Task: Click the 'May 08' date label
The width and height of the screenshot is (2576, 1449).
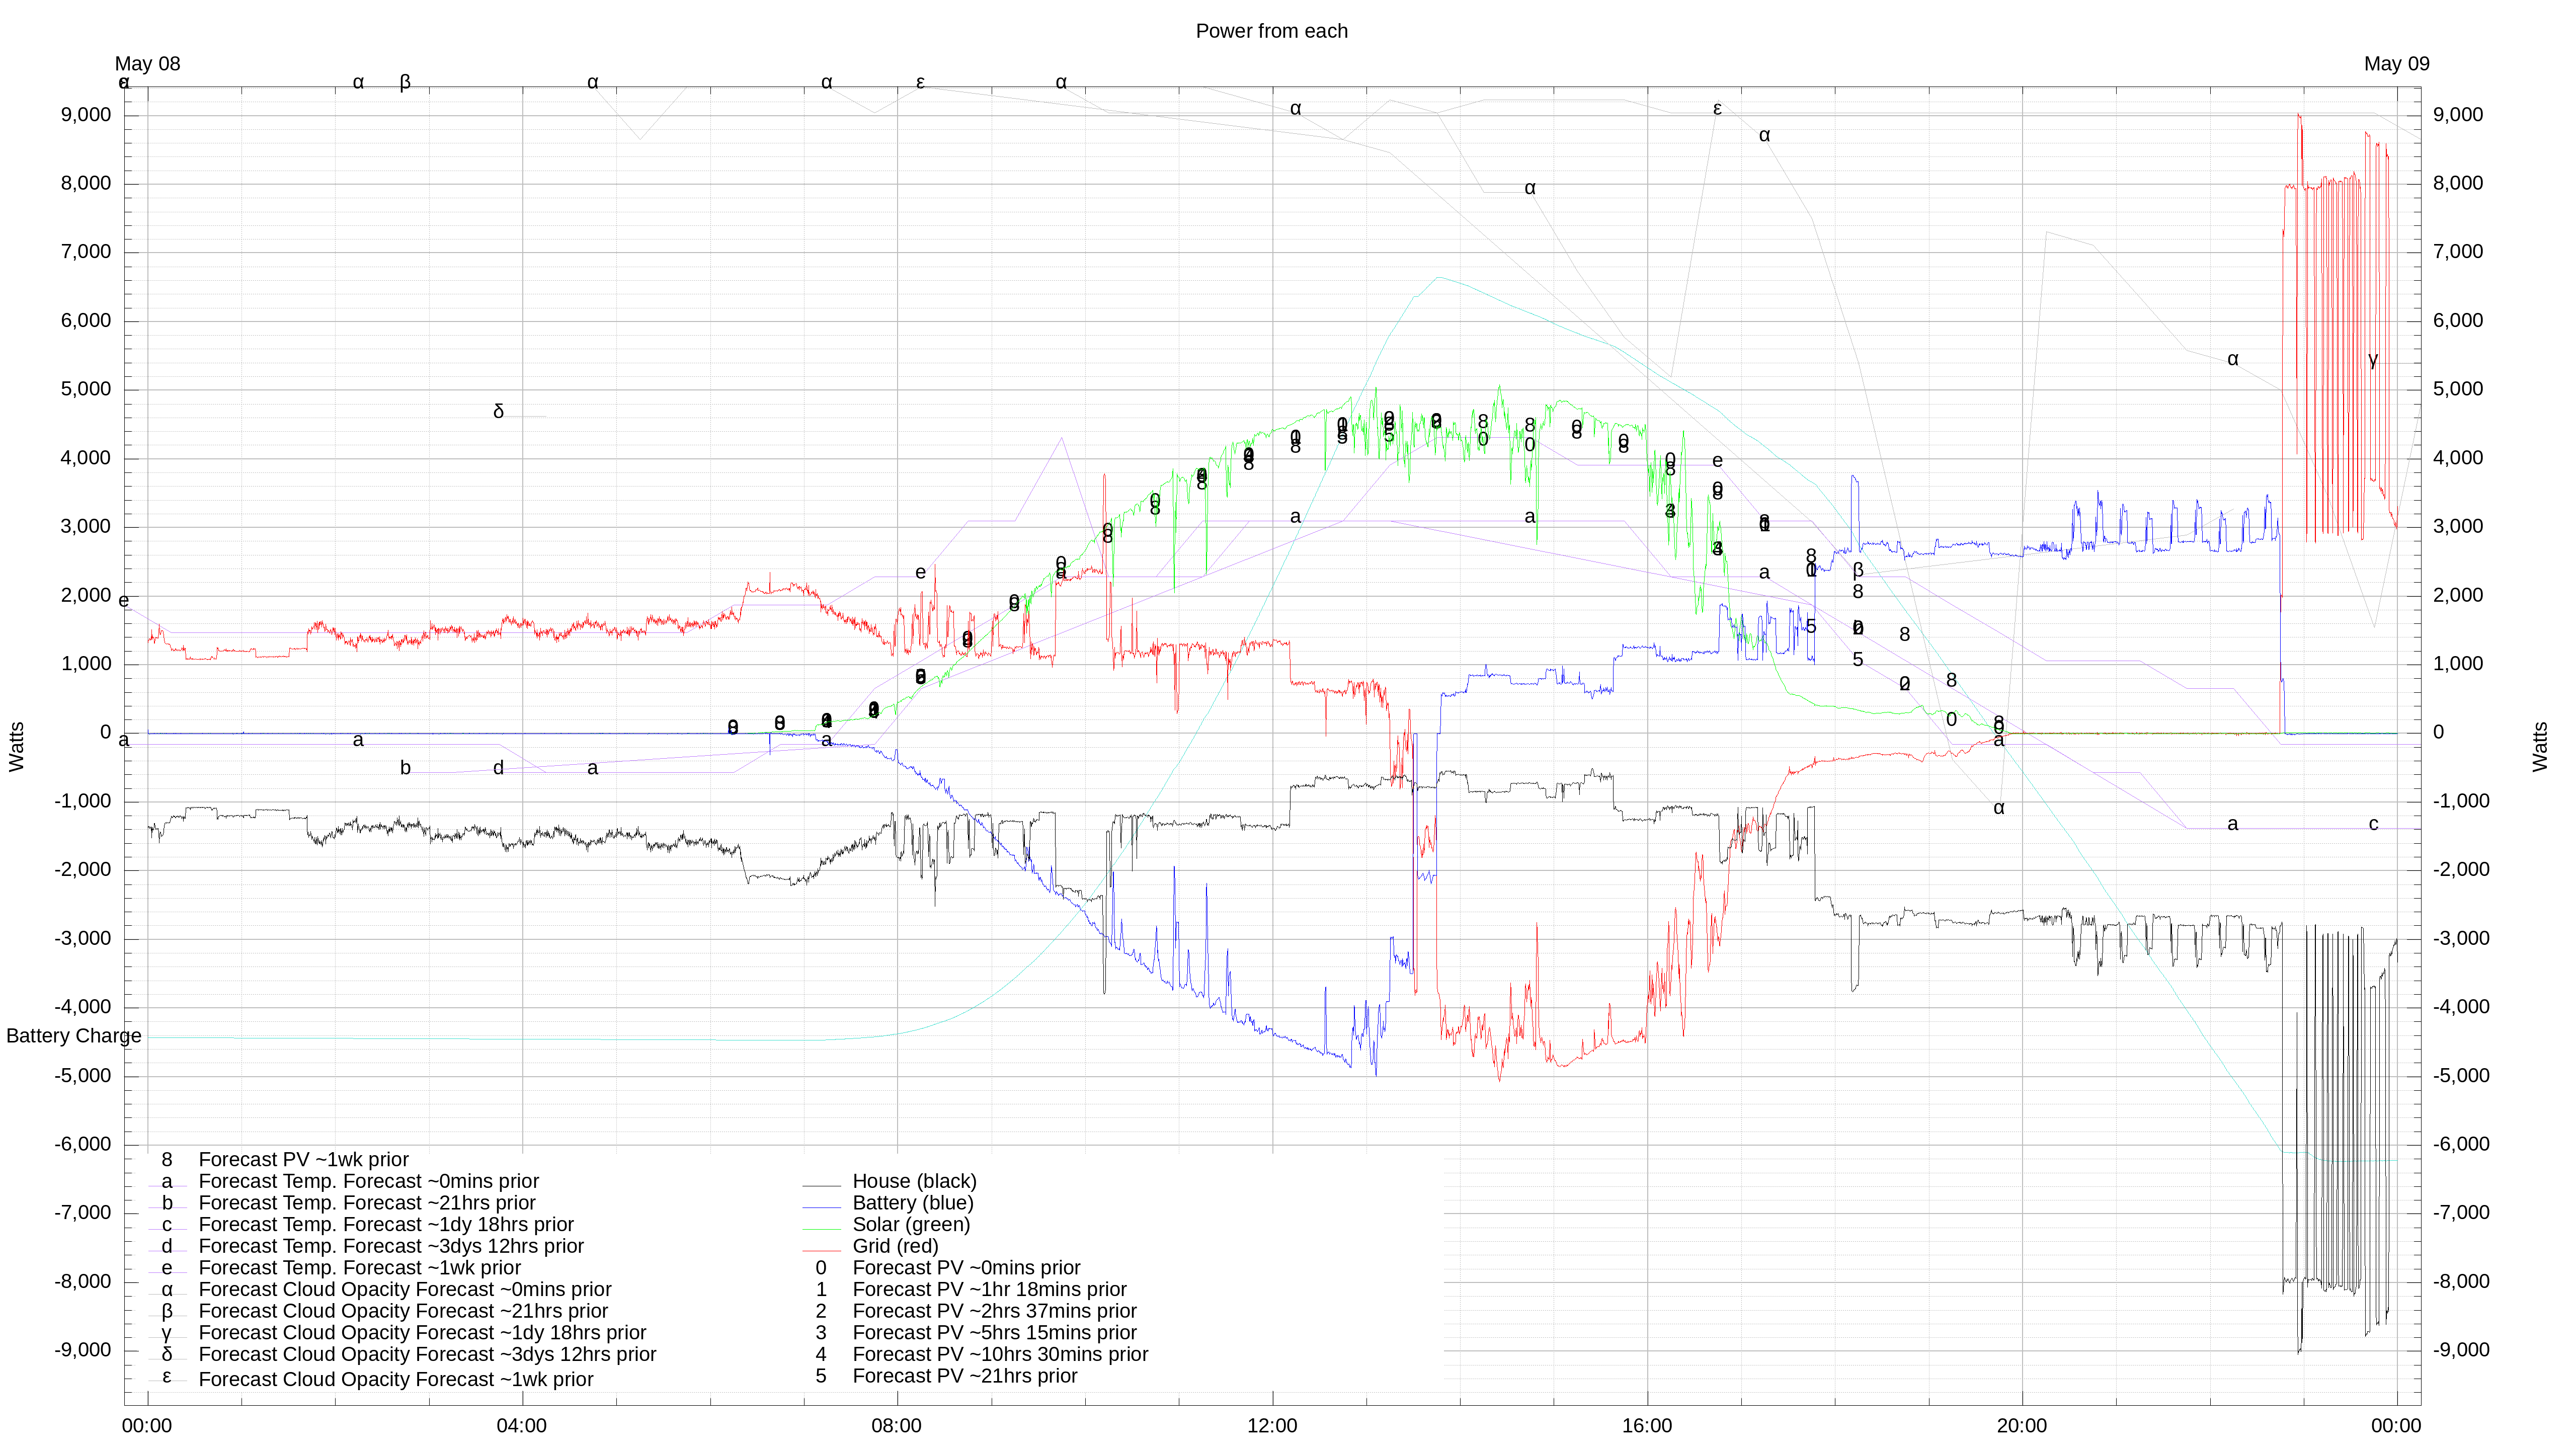Action: [x=147, y=64]
